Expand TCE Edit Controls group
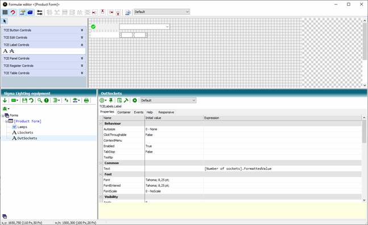The height and width of the screenshot is (225, 368). click(82, 38)
